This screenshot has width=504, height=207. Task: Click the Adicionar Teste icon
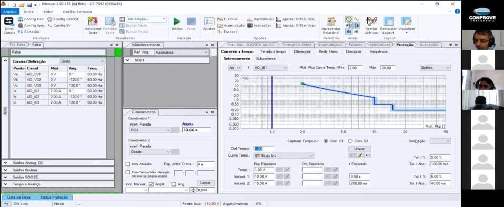click(93, 22)
